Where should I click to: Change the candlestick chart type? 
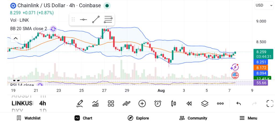coord(173,104)
